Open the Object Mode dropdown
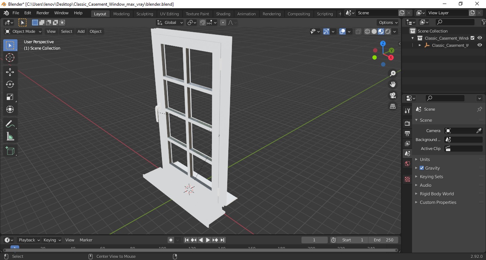 (x=23, y=31)
